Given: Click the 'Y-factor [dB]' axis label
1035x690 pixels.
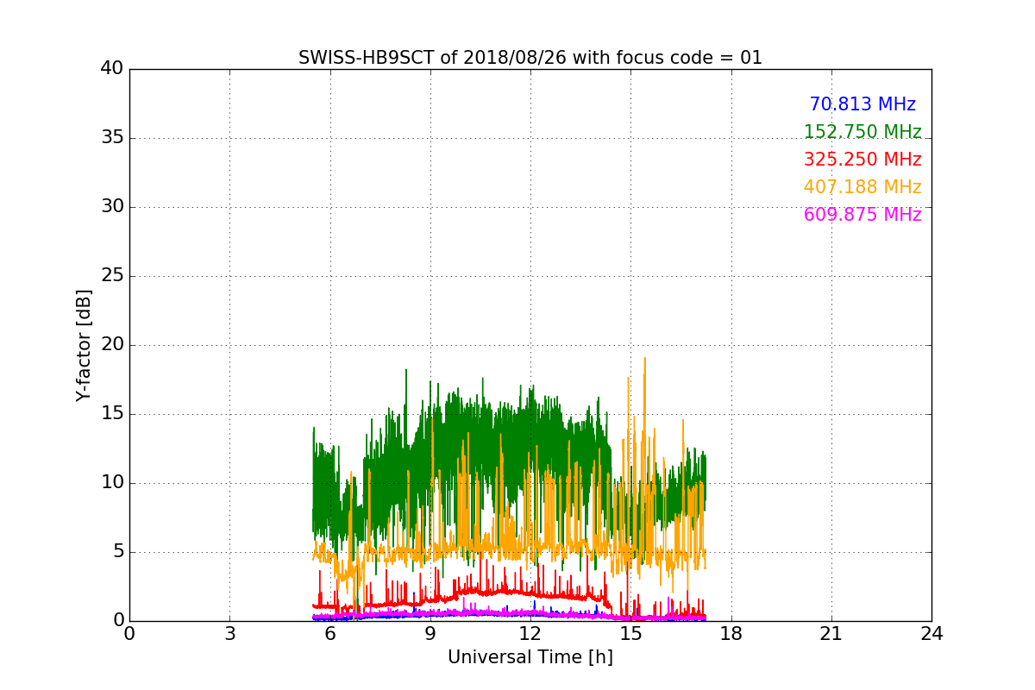Looking at the screenshot, I should pos(84,345).
